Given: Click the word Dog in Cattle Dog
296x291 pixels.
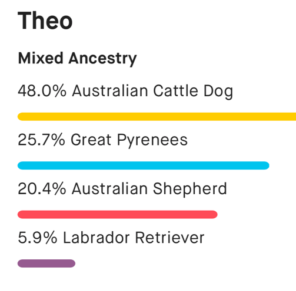Looking at the screenshot, I should click(x=218, y=92).
